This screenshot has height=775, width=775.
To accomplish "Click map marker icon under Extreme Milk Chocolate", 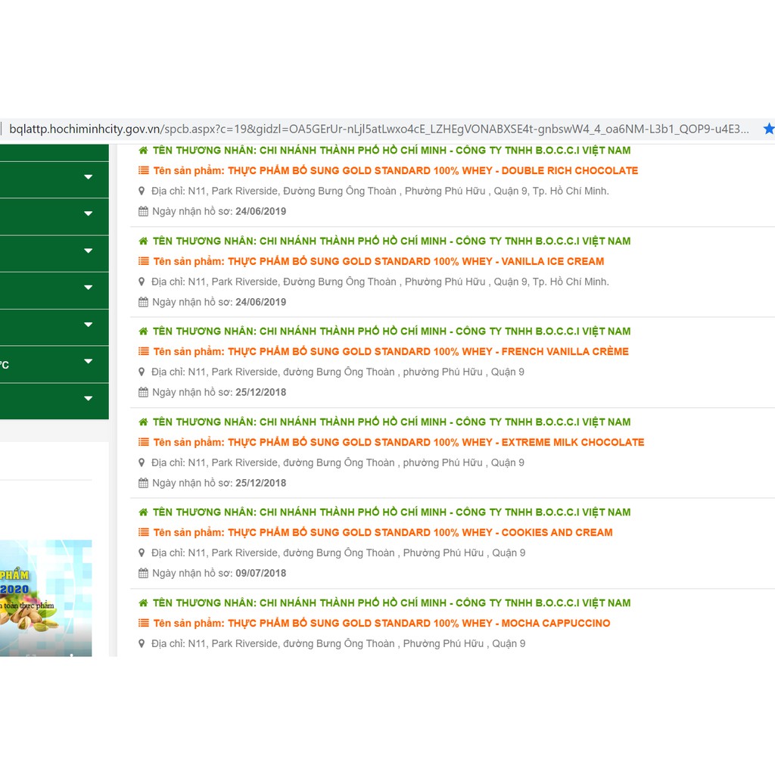I will [142, 462].
